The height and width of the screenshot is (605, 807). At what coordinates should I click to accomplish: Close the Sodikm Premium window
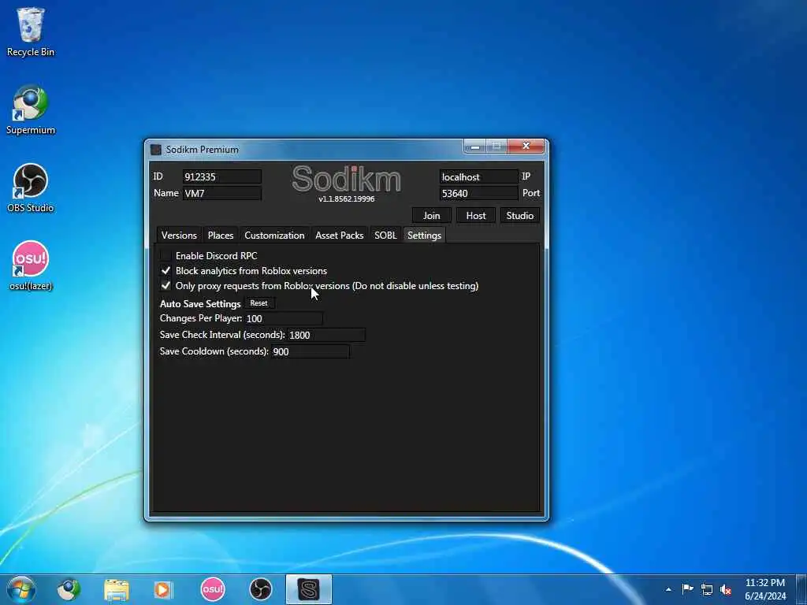pos(526,146)
